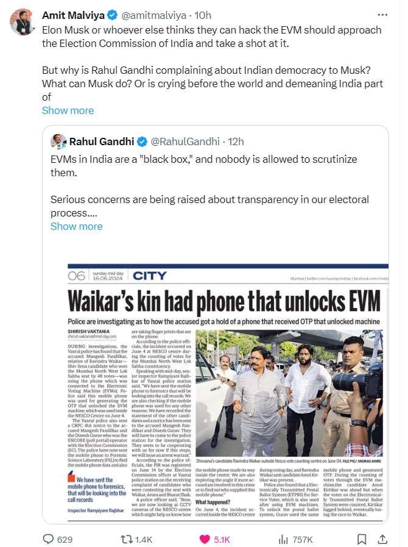
Task: Repost using the retweet arrows icon
Action: [x=126, y=539]
